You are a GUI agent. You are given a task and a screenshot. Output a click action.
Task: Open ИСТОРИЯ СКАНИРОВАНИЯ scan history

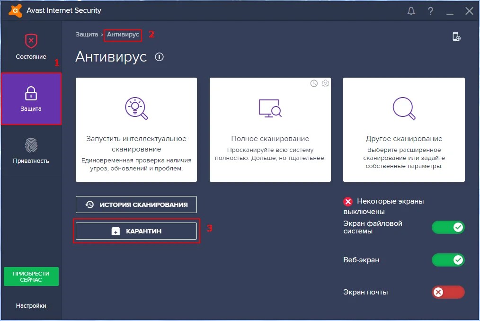click(136, 205)
